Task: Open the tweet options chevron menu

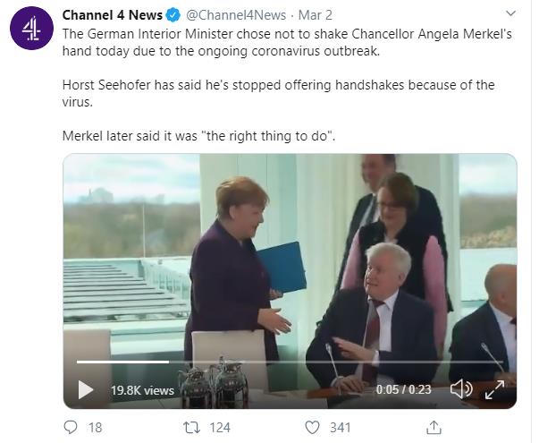Action: tap(510, 13)
